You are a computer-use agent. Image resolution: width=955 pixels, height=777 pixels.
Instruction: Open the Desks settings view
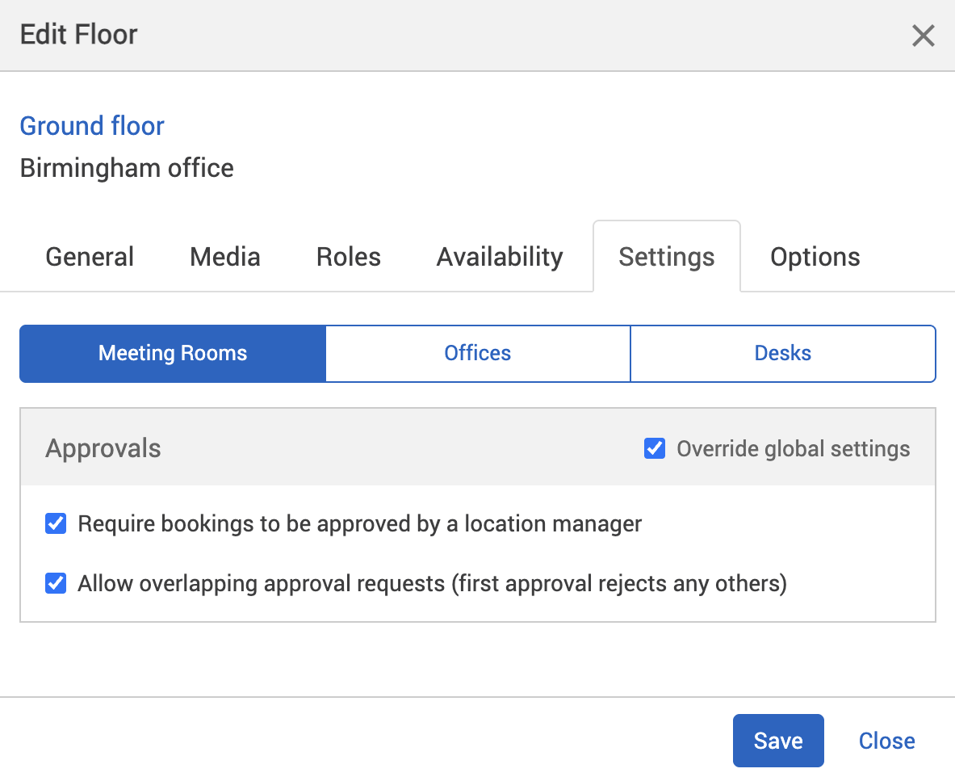point(782,353)
